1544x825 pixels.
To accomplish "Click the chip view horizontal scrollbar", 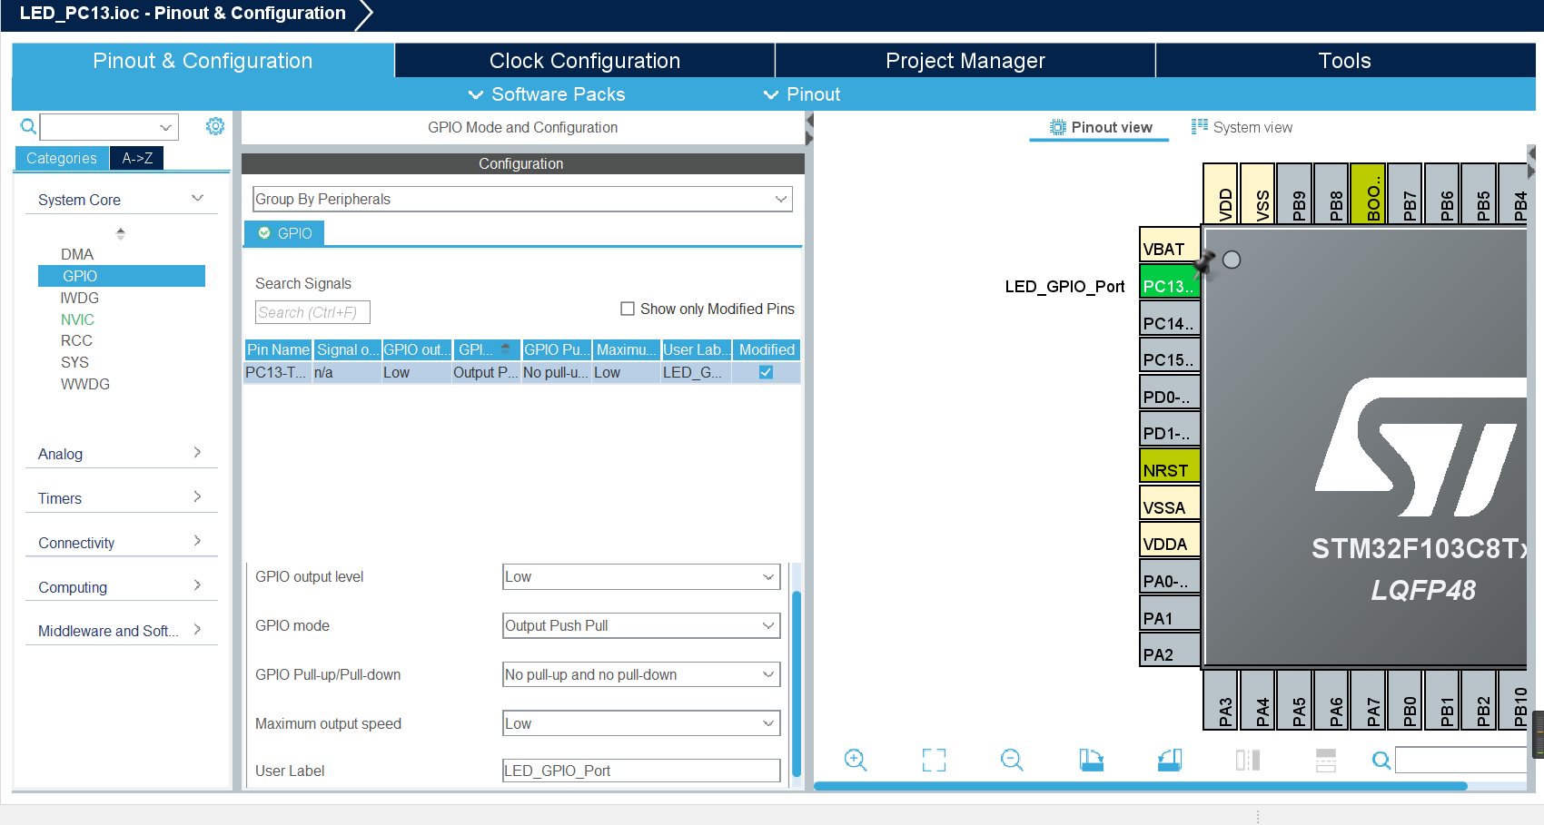I will 1141,786.
